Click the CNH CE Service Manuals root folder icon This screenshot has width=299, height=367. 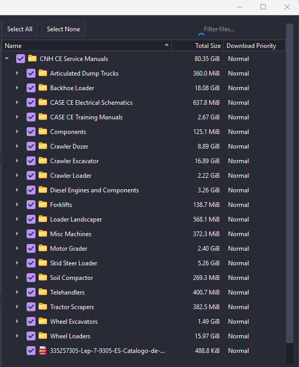point(32,58)
